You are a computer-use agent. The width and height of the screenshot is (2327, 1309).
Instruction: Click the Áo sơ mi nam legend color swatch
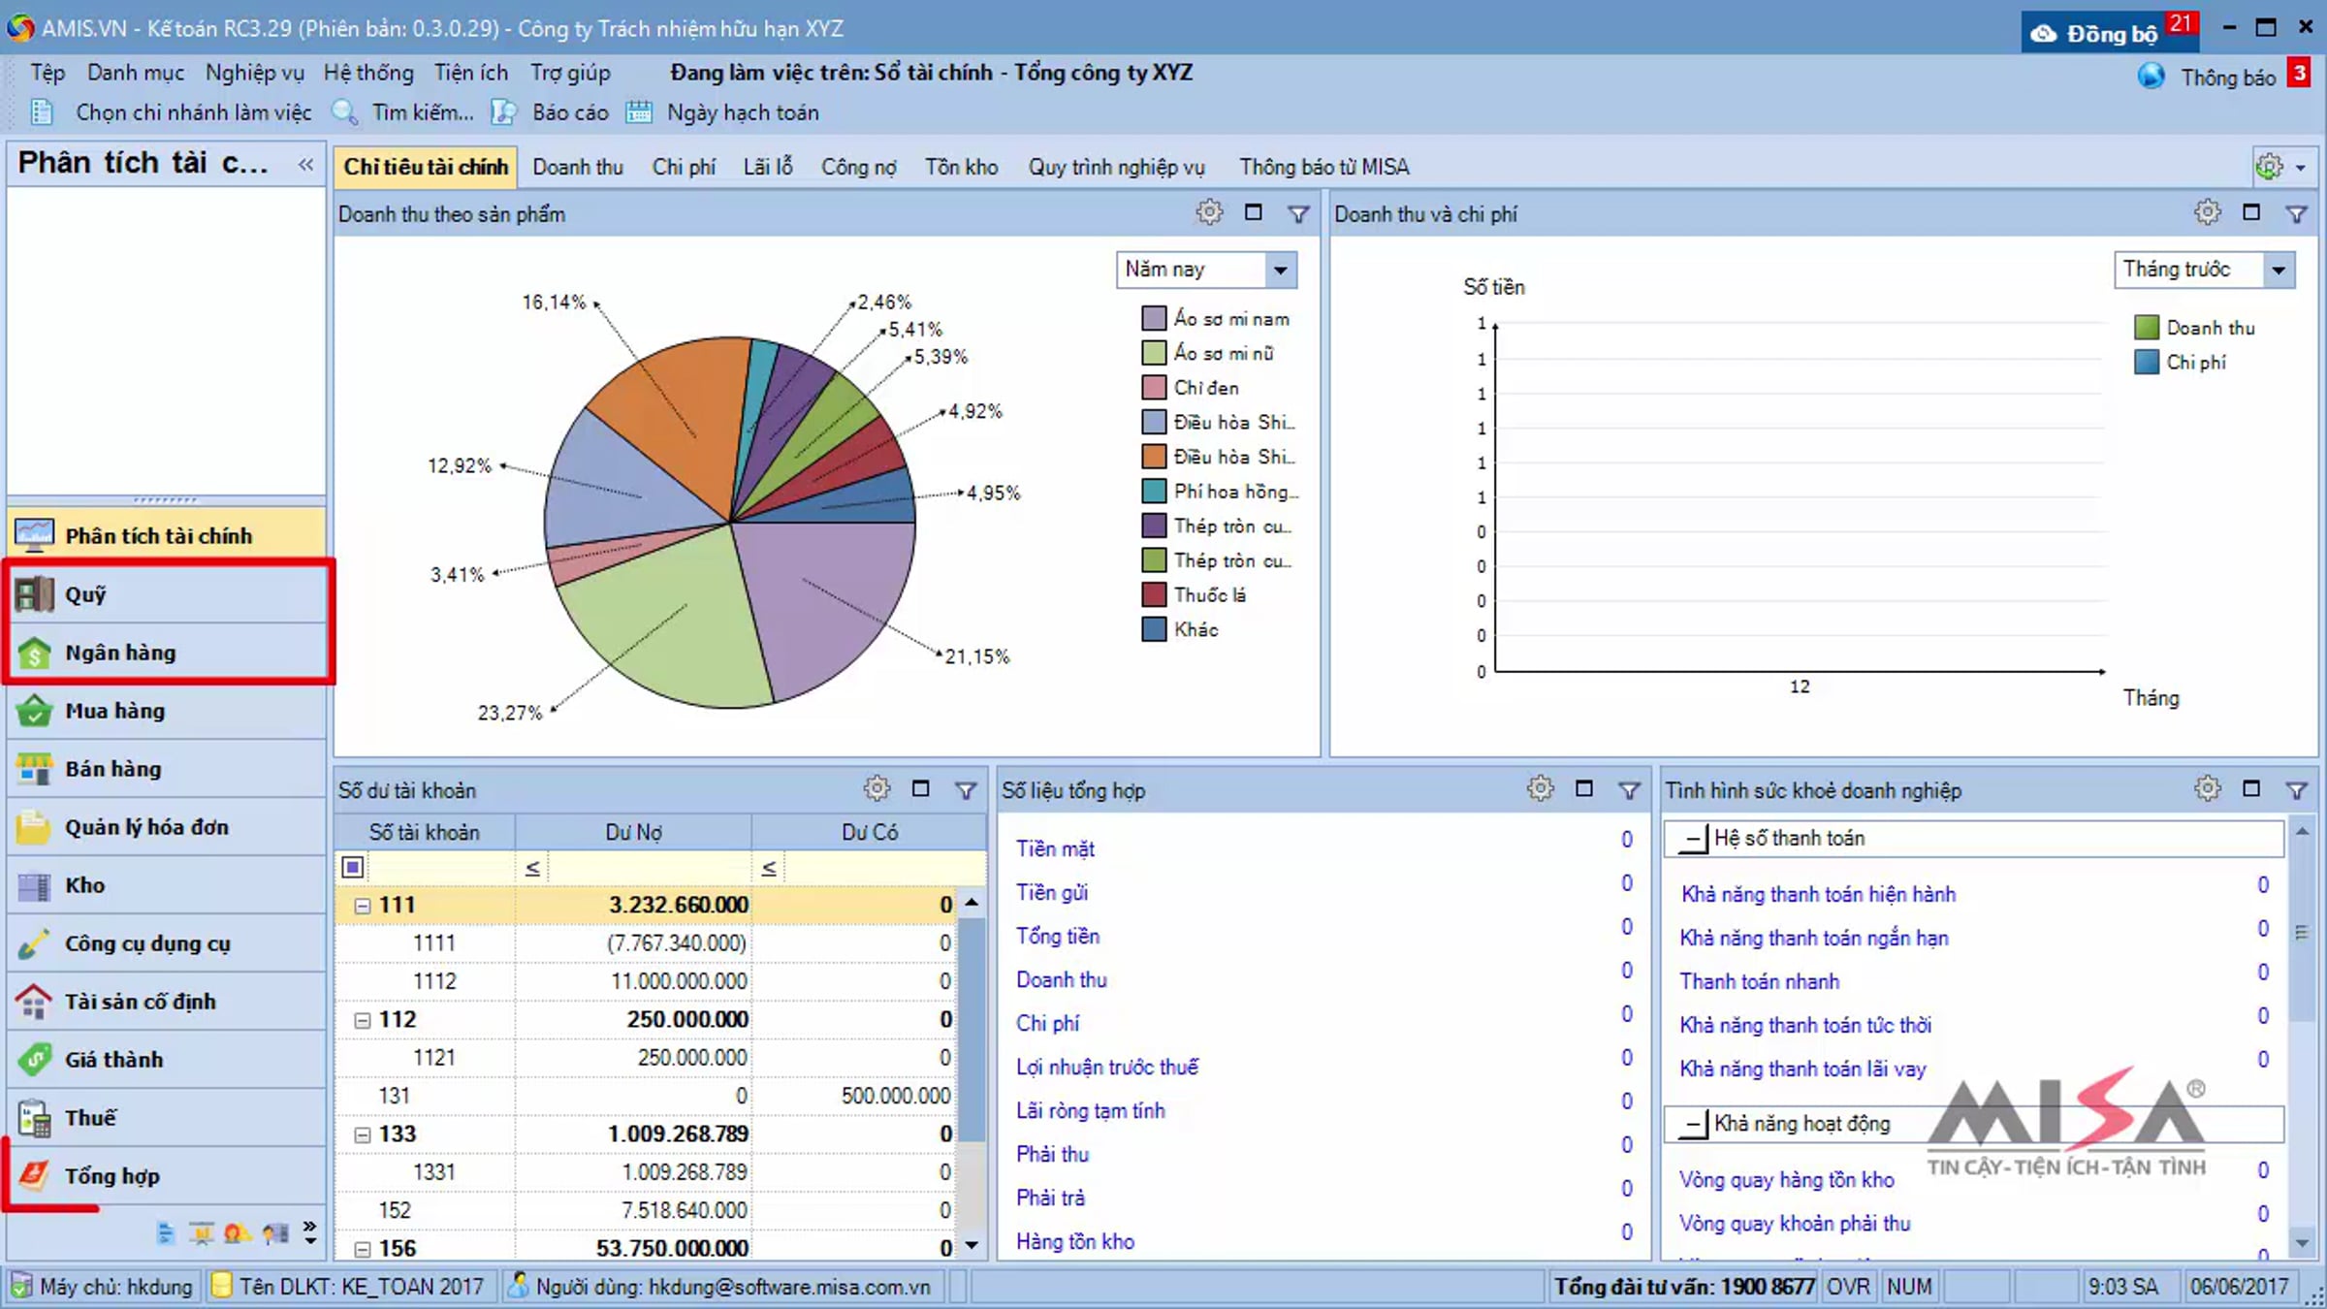pyautogui.click(x=1154, y=318)
